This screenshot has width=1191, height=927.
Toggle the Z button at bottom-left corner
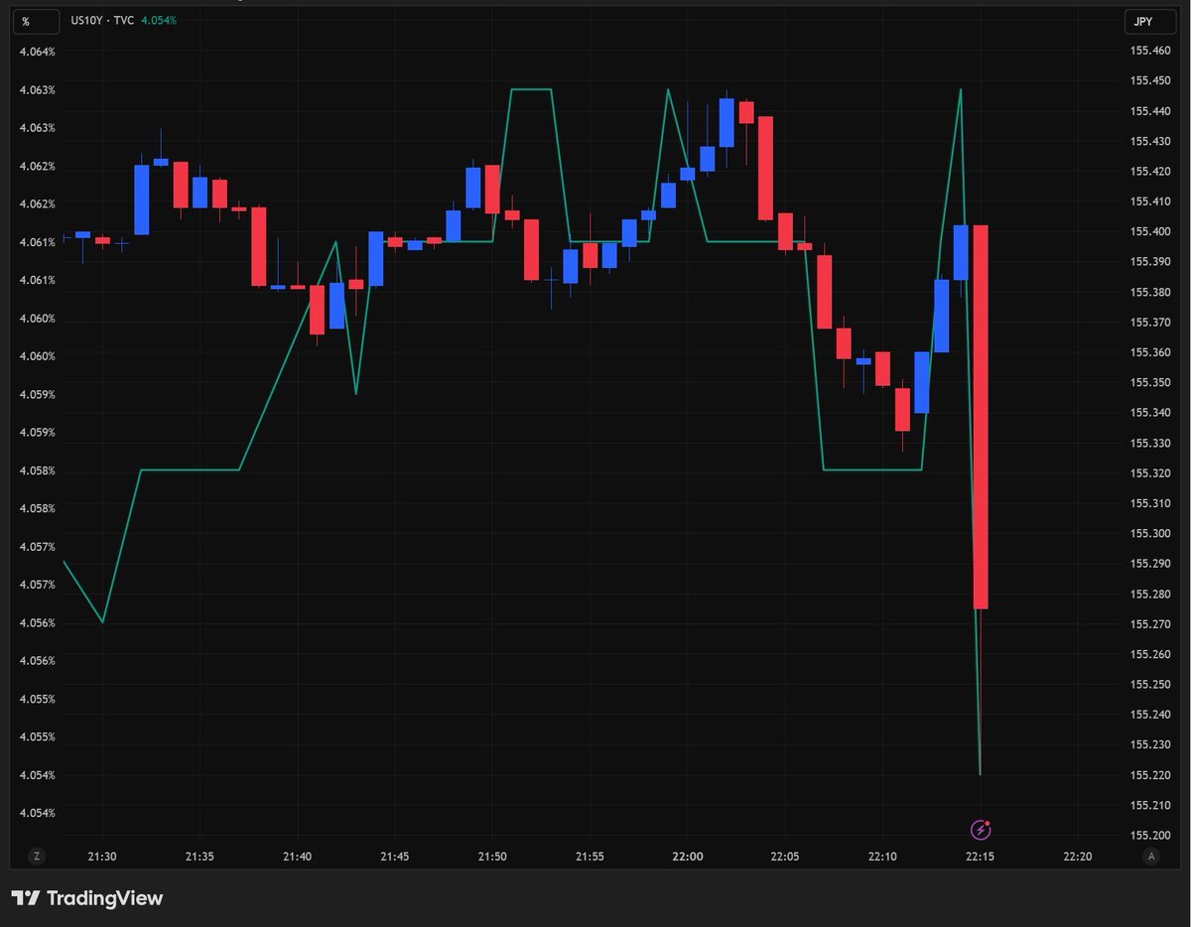(x=37, y=856)
